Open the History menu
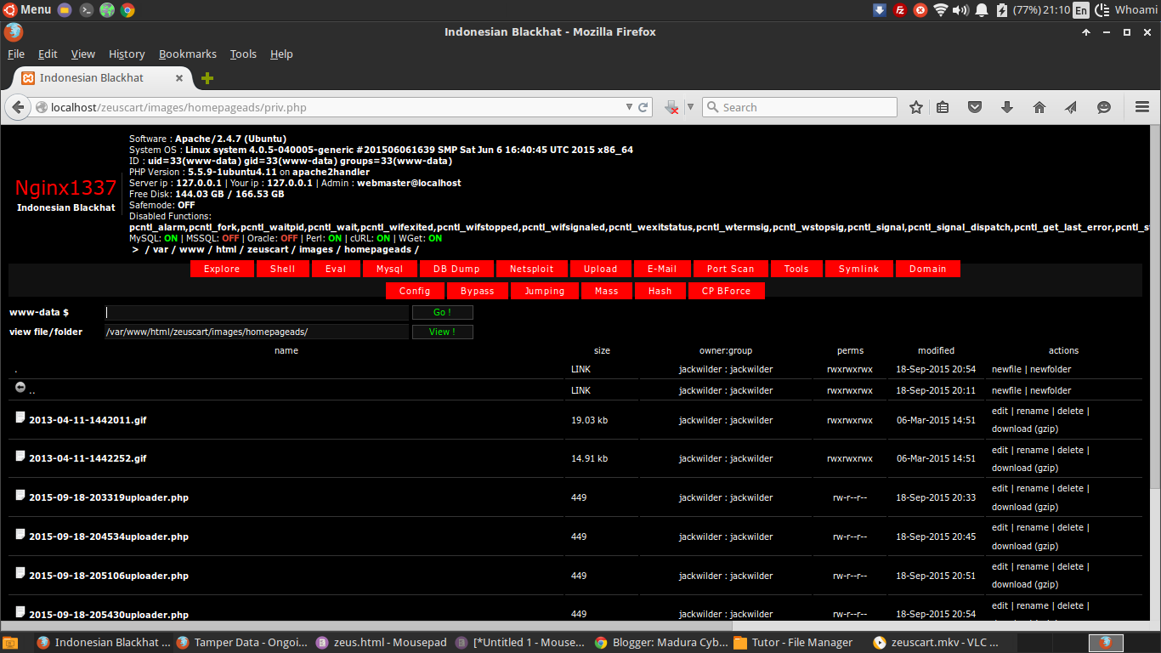The image size is (1161, 653). (x=127, y=54)
